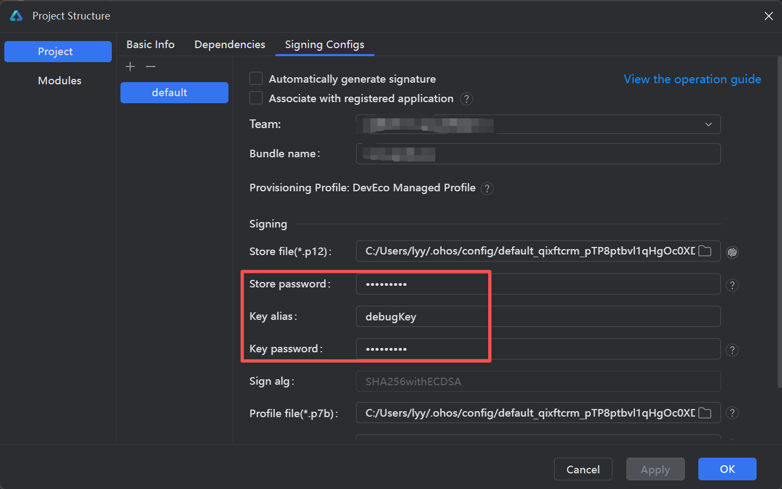Click the Key alias input field
The width and height of the screenshot is (782, 489).
tap(537, 317)
